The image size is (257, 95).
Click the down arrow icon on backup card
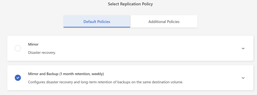pyautogui.click(x=243, y=78)
